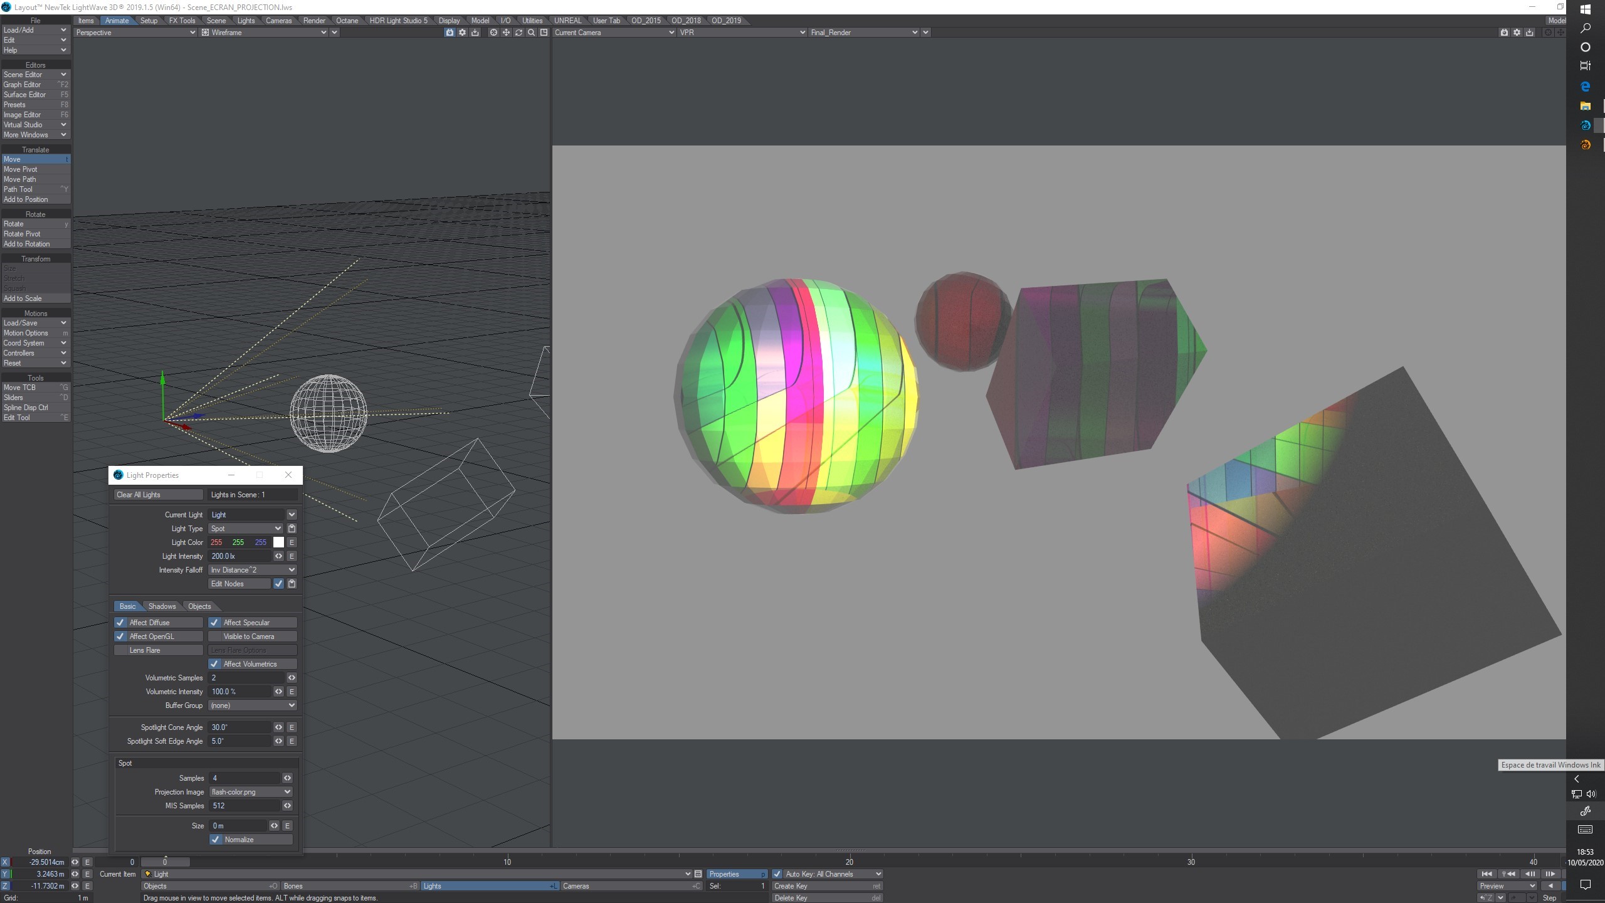The image size is (1605, 903).
Task: Click the previous keyframe button
Action: 1508,874
